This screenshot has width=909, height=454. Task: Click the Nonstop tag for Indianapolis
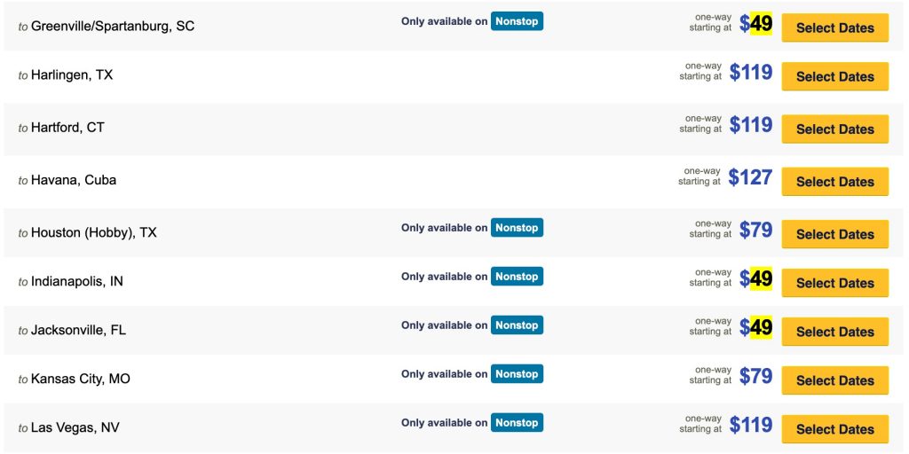[x=517, y=277]
